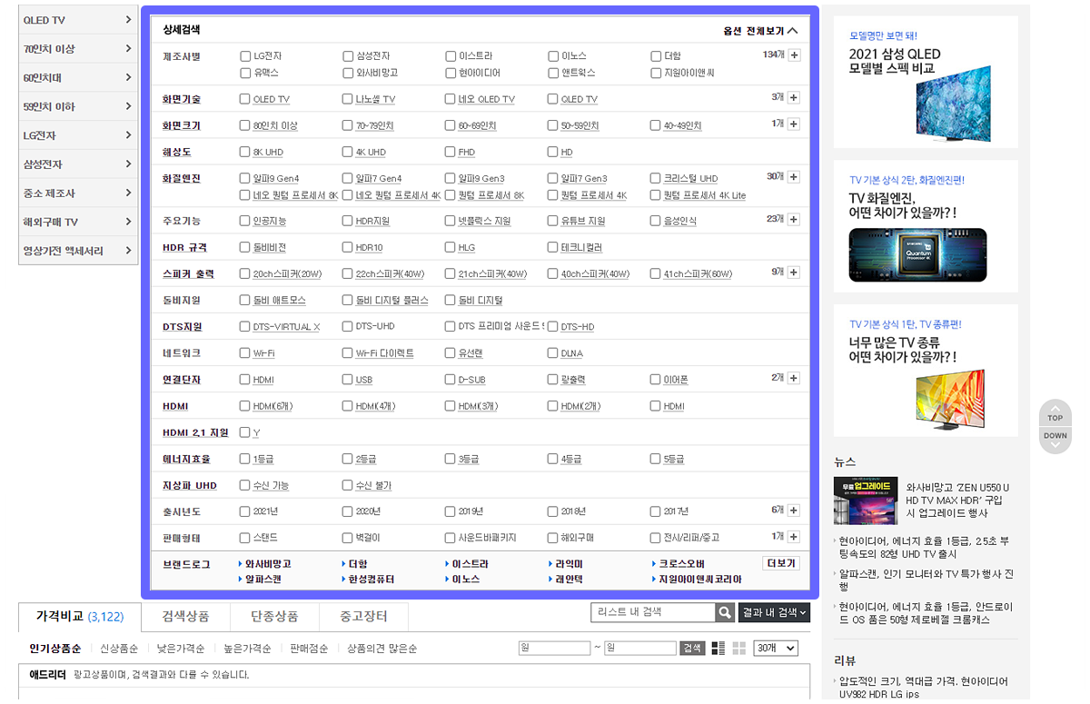Tick the 1등급 energy efficiency checkbox
The image size is (1090, 704).
pyautogui.click(x=245, y=460)
